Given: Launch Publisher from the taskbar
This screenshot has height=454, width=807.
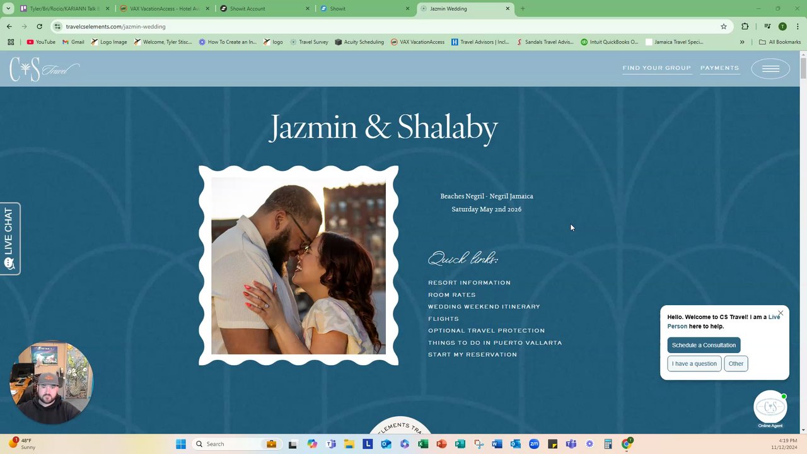Looking at the screenshot, I should click(460, 444).
